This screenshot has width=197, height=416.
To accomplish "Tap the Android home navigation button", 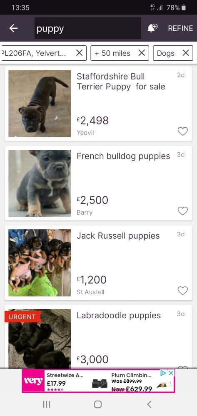I will [x=98, y=404].
